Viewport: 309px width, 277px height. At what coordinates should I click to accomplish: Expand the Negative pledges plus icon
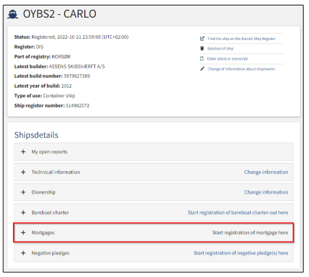23,253
